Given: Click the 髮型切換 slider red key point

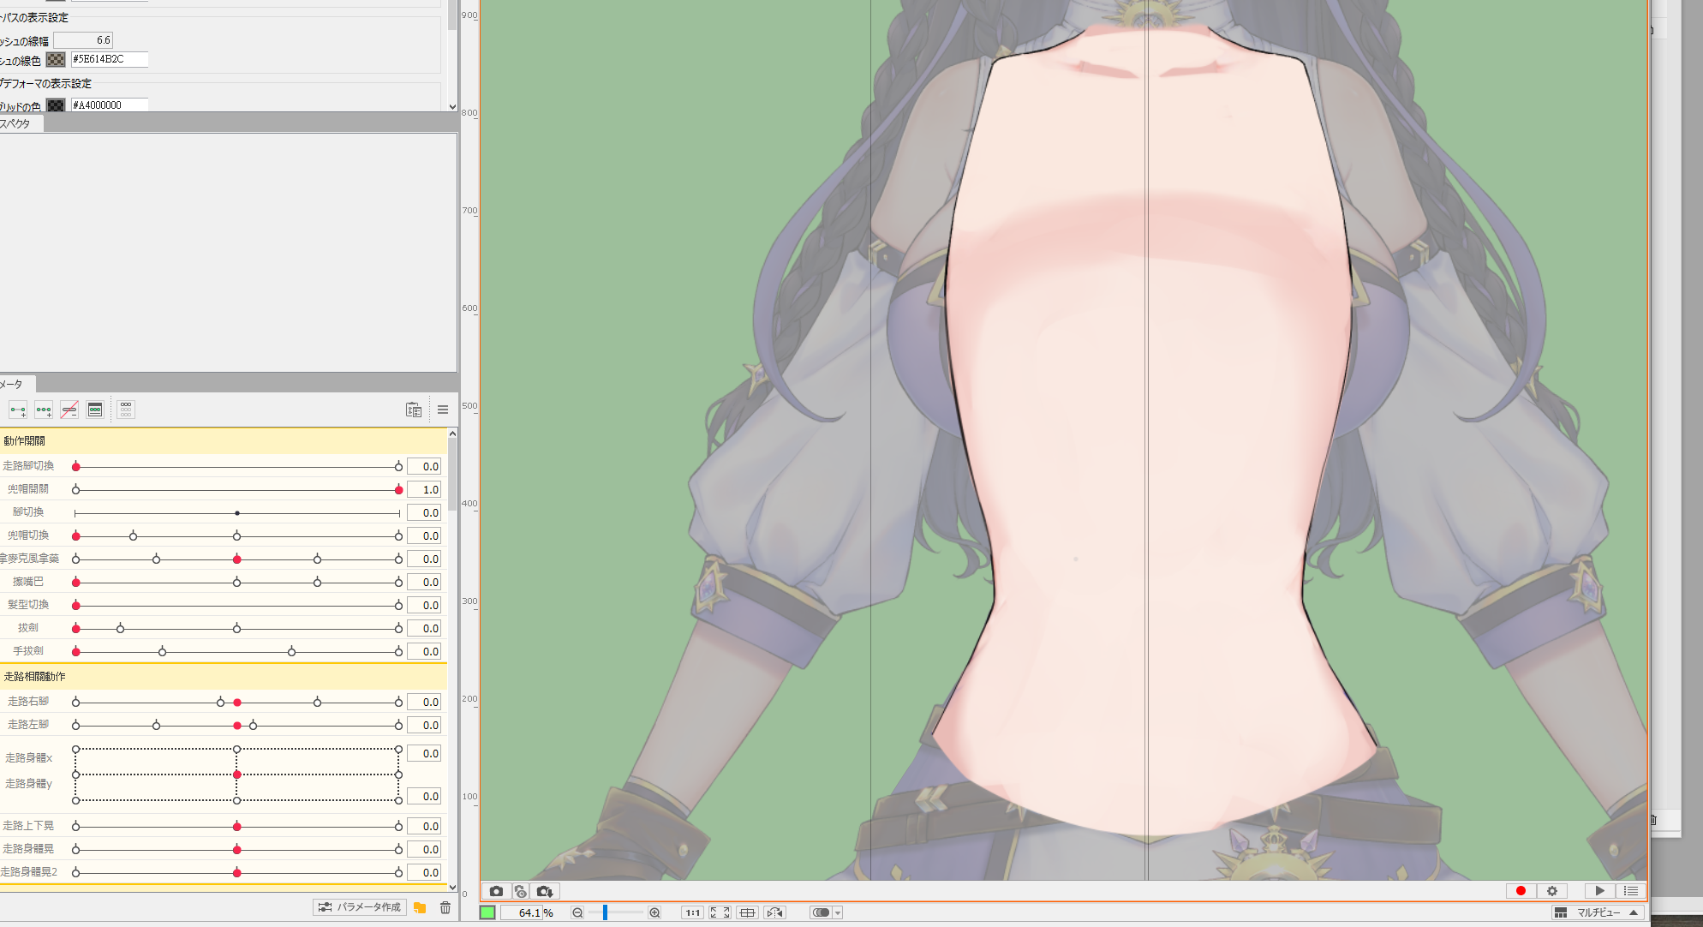Looking at the screenshot, I should (76, 606).
